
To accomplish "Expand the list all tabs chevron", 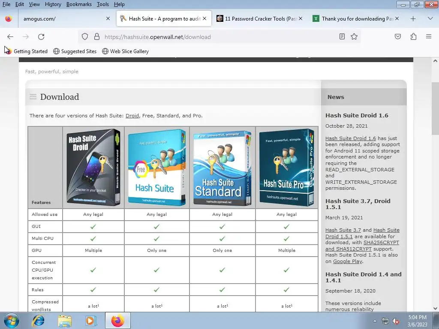I will [430, 18].
